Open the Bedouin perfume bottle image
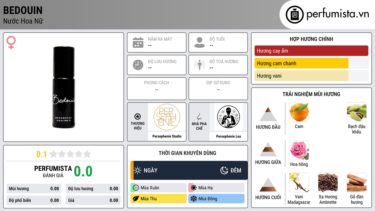 pos(64,87)
